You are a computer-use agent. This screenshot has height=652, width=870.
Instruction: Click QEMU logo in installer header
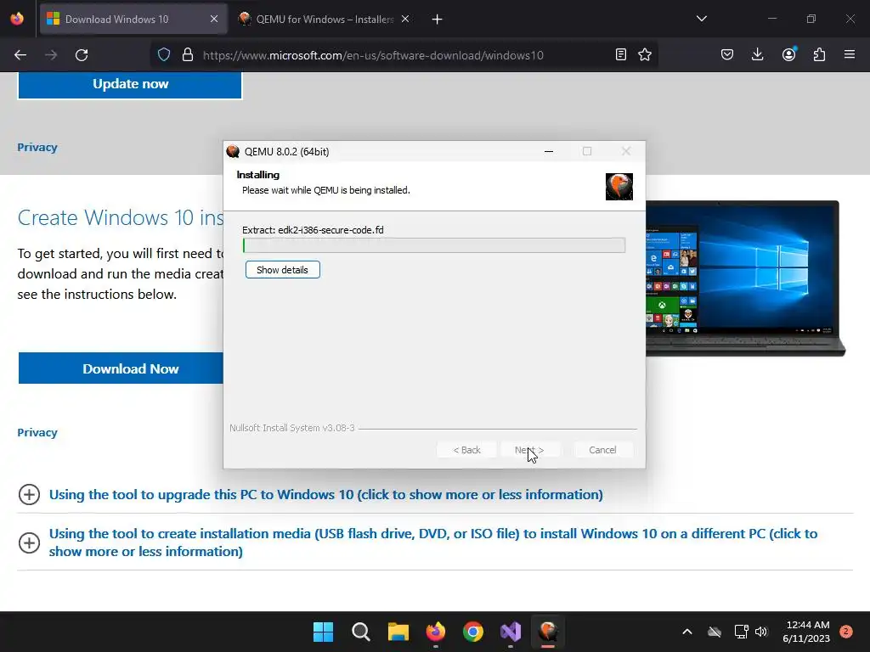click(x=619, y=186)
